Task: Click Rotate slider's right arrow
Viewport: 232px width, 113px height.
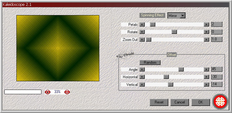Action: coord(206,32)
